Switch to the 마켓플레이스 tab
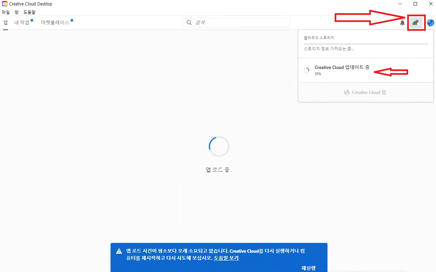The height and width of the screenshot is (272, 436). [x=55, y=23]
